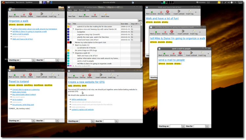Delete the 'send a mail to people' task
Image resolution: width=246 pixels, height=140 pixels.
click(180, 54)
